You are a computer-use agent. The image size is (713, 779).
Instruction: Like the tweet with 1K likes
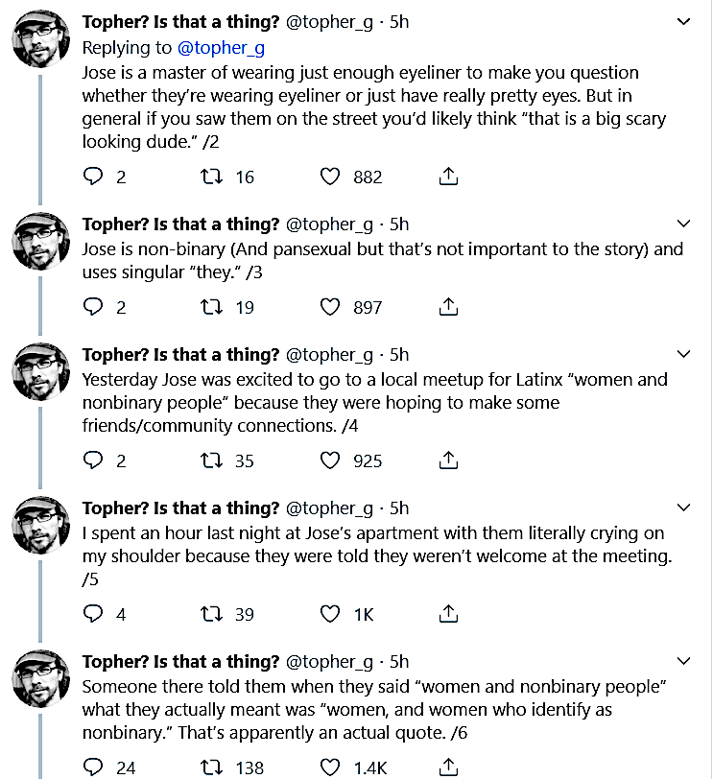click(x=330, y=614)
